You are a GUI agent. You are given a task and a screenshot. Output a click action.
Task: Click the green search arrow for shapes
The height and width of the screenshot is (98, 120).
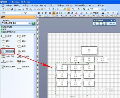pos(33,23)
